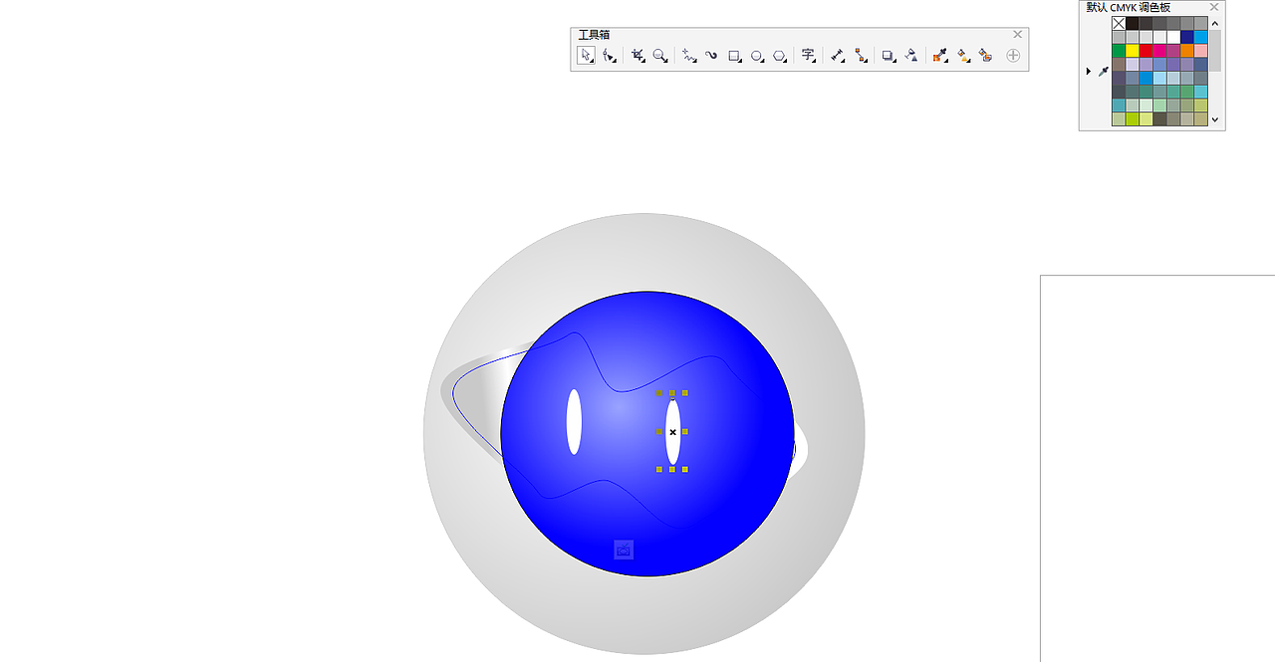Apply the red swatch
The image size is (1275, 662).
click(x=1147, y=51)
